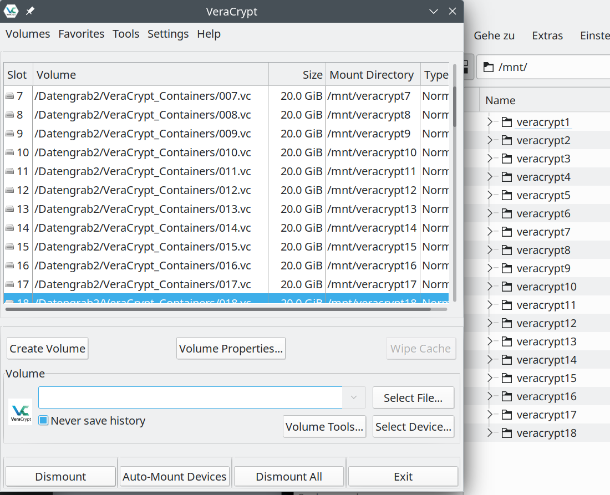Click drive icon for slot 17
Viewport: 610px width, 495px height.
(x=9, y=284)
